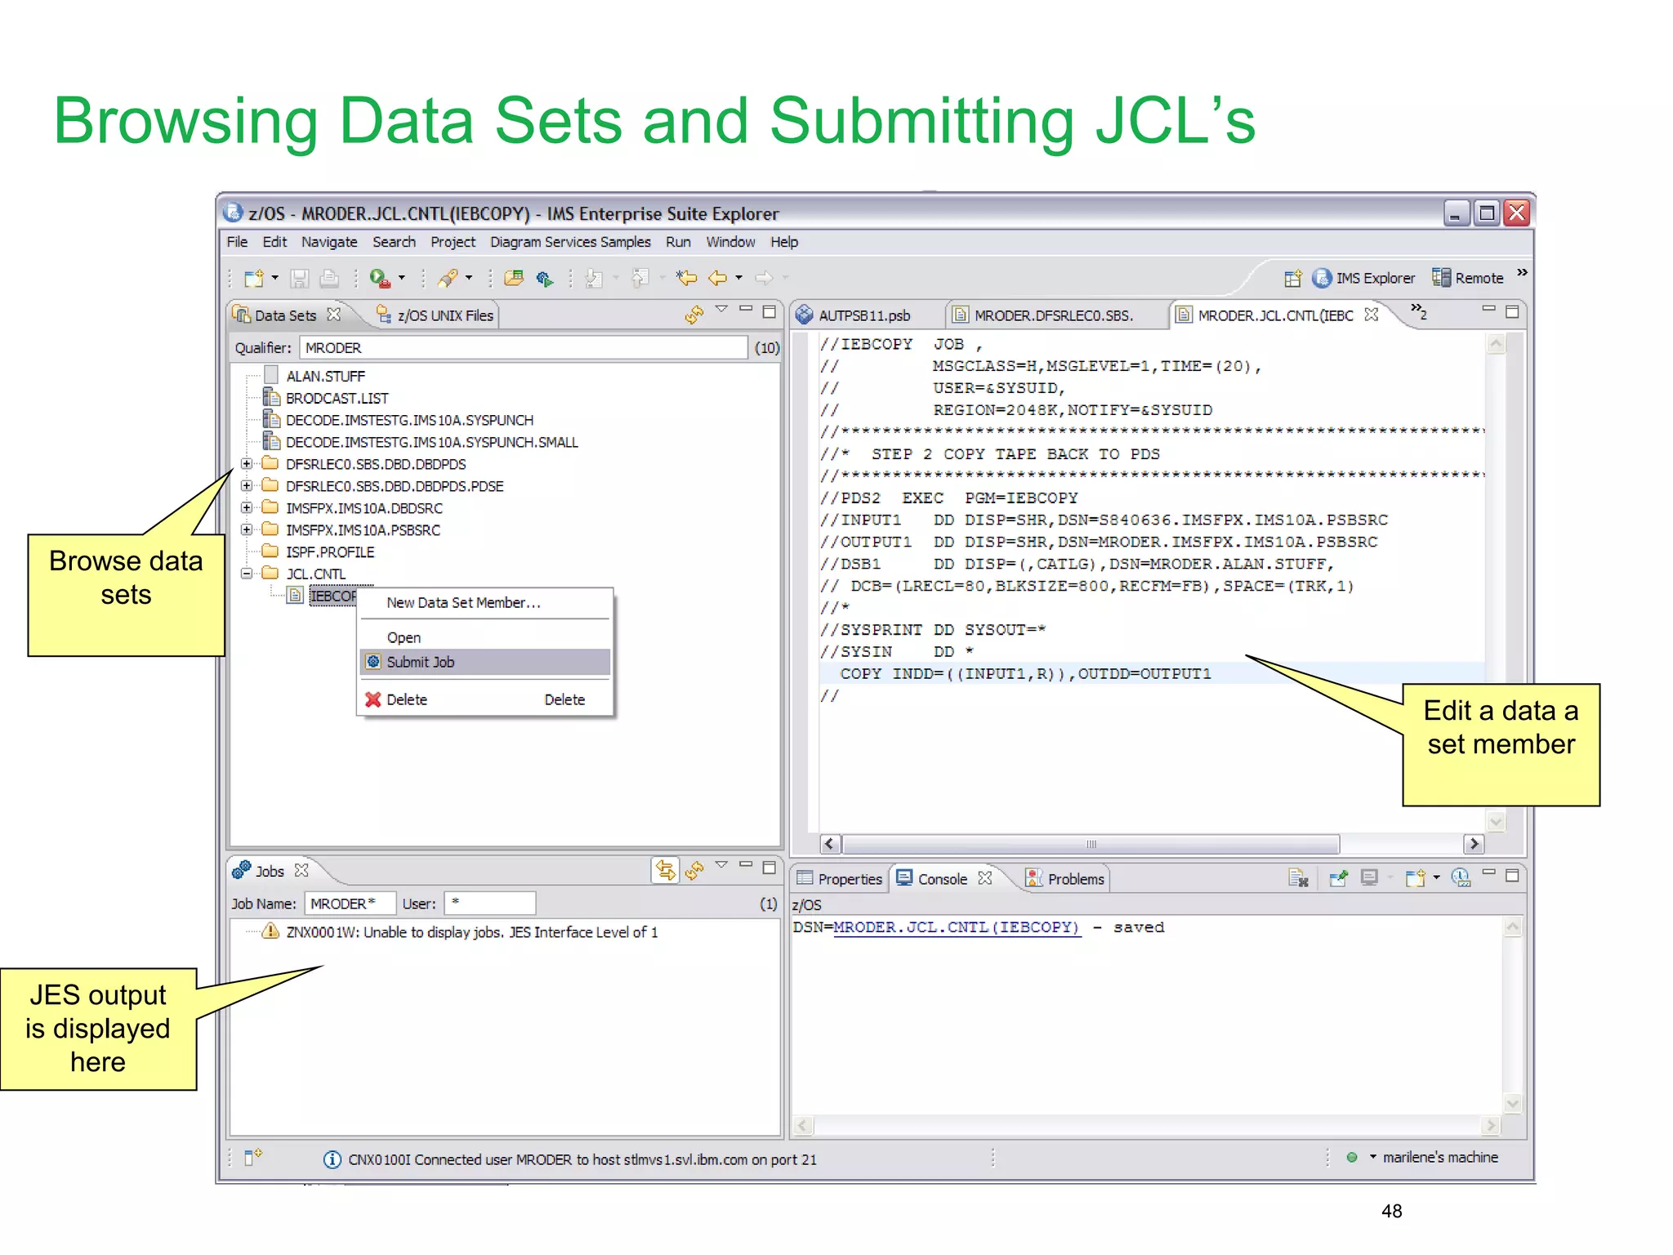Open the External Tools dropdown arrow
Image resolution: width=1673 pixels, height=1255 pixels.
(x=469, y=278)
